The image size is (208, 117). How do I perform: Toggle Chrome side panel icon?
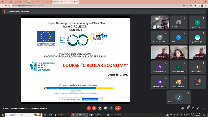tap(199, 6)
